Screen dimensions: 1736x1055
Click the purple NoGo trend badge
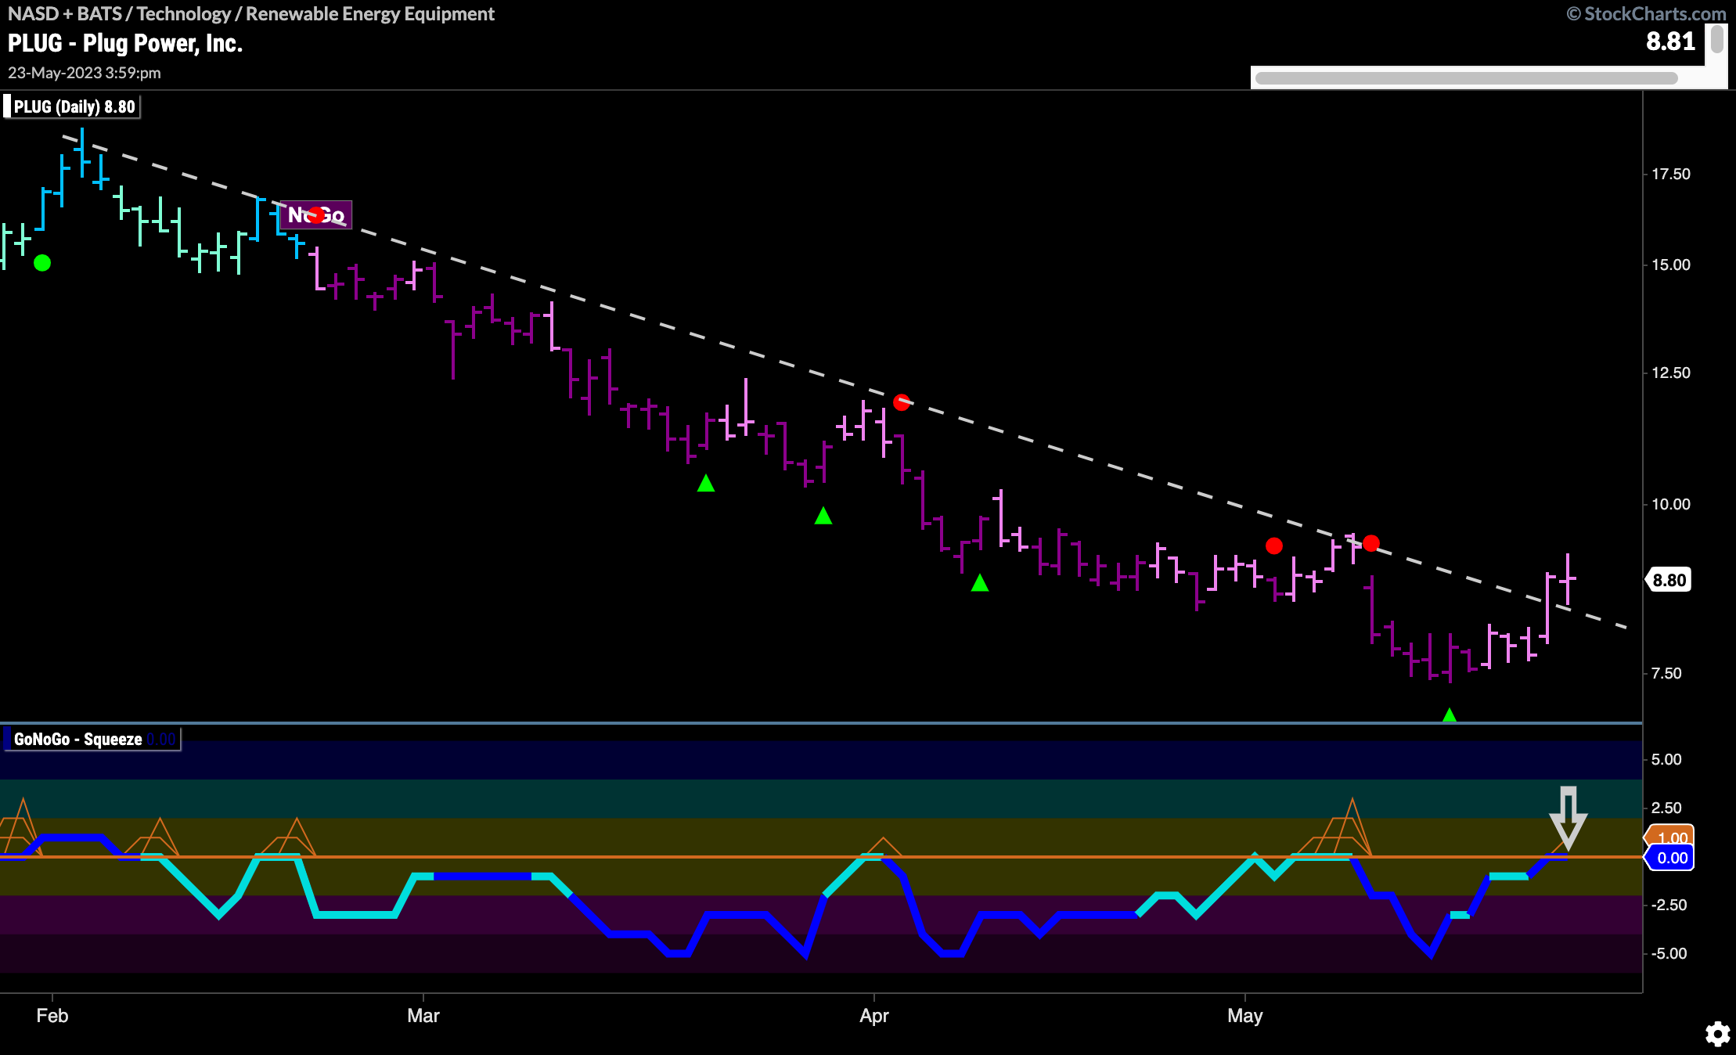point(316,214)
